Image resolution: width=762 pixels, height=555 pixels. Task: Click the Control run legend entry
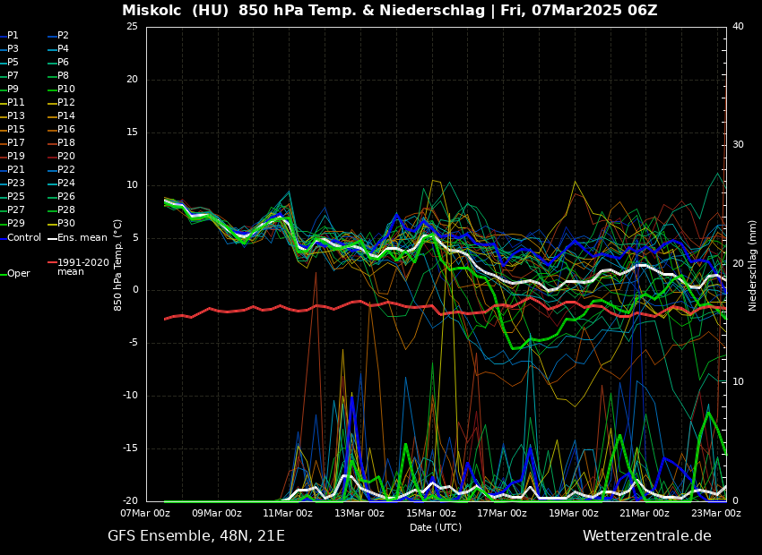(24, 238)
